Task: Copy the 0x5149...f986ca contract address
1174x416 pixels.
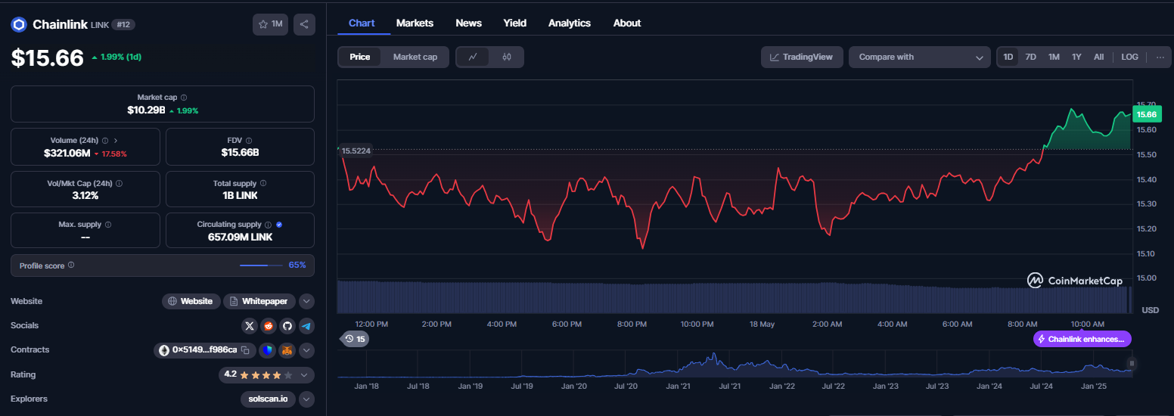Action: tap(245, 350)
